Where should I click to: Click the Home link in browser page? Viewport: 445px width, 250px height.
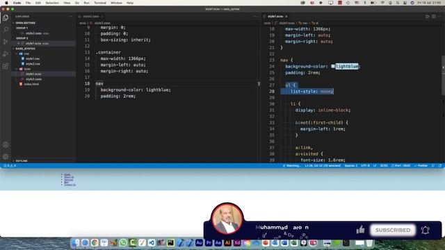tap(67, 174)
